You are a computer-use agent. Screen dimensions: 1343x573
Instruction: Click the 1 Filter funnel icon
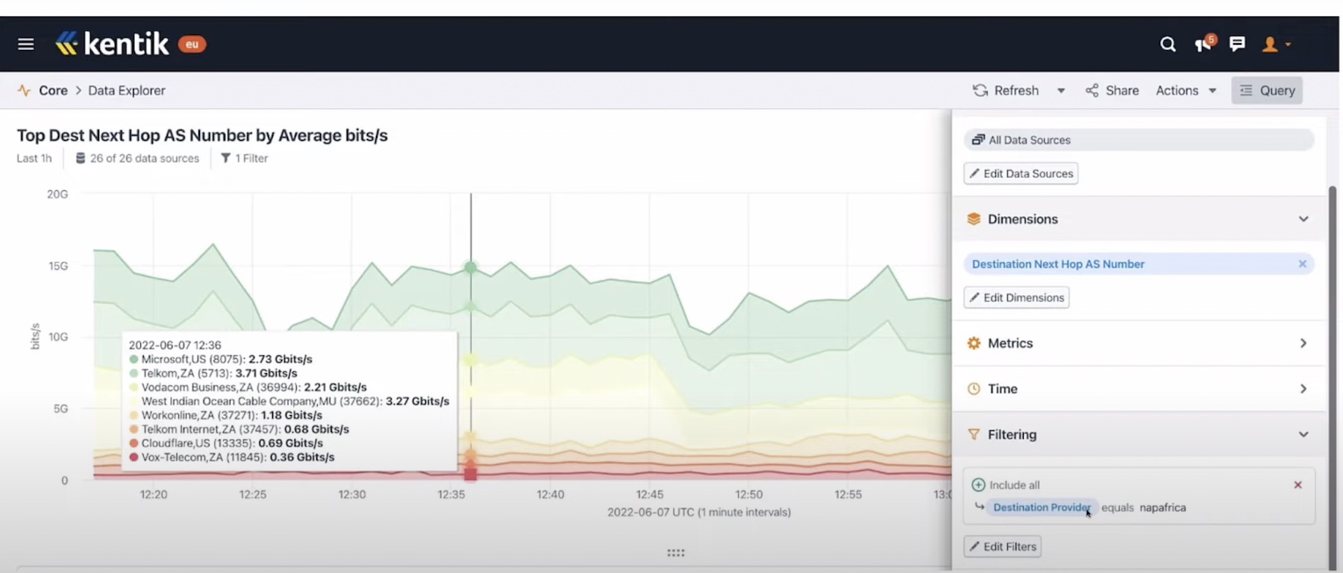point(225,158)
